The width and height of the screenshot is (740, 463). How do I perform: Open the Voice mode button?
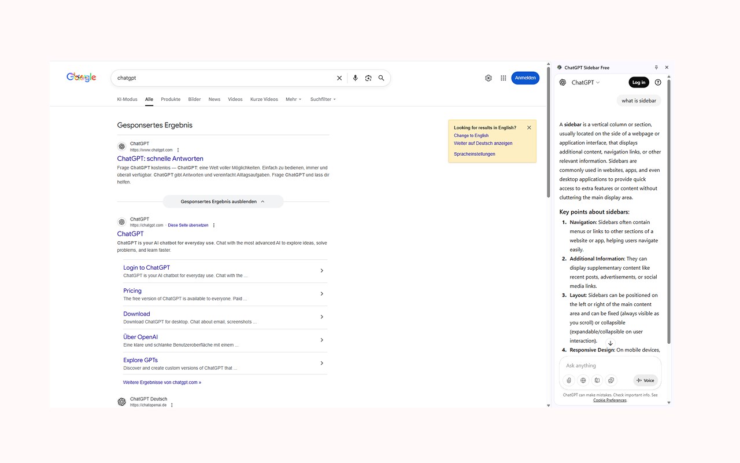pyautogui.click(x=646, y=380)
